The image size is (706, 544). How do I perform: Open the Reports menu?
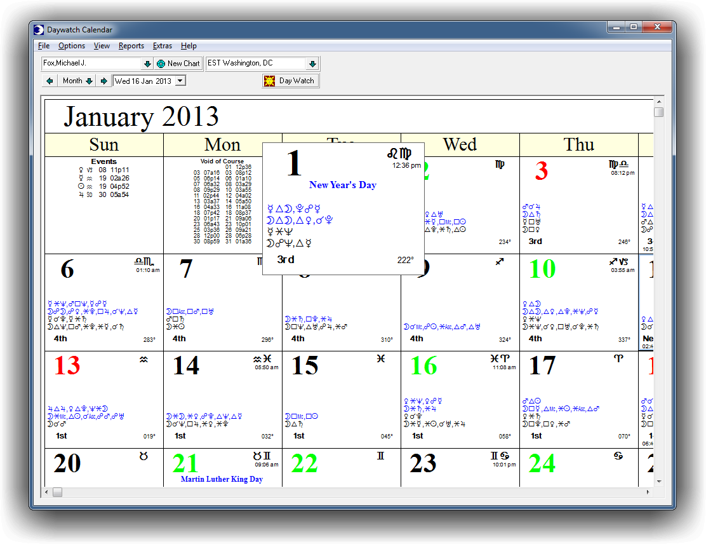click(x=131, y=46)
